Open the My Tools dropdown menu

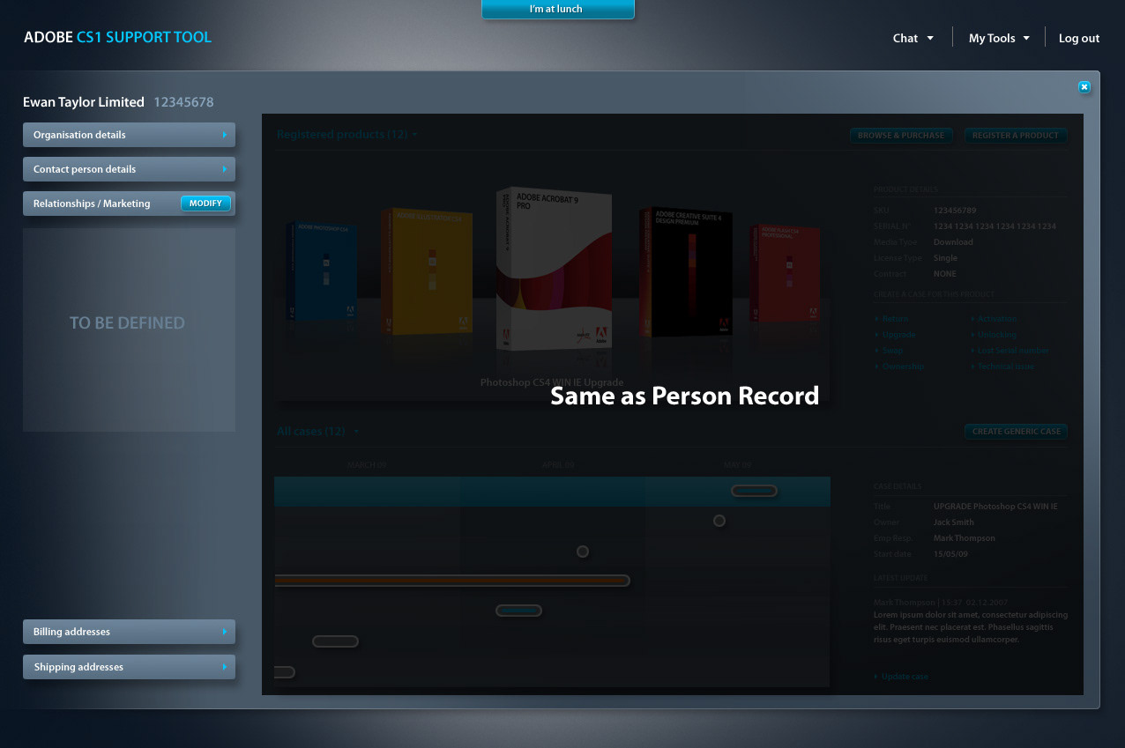tap(999, 38)
